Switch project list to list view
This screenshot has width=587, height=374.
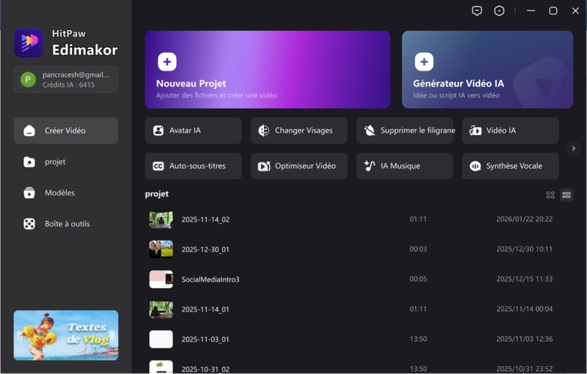pos(566,195)
